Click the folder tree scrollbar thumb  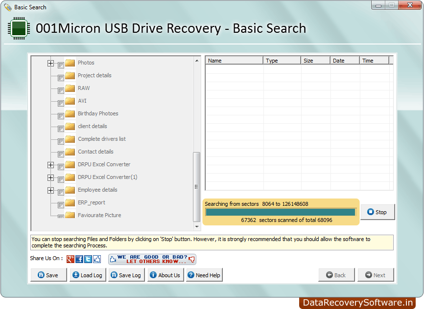click(x=197, y=187)
